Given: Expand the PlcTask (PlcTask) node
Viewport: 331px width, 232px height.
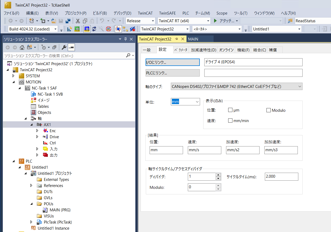Looking at the screenshot, I should click(31, 222).
